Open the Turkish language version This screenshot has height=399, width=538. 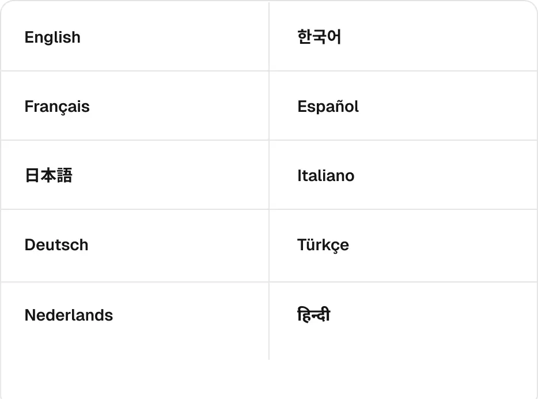click(323, 245)
